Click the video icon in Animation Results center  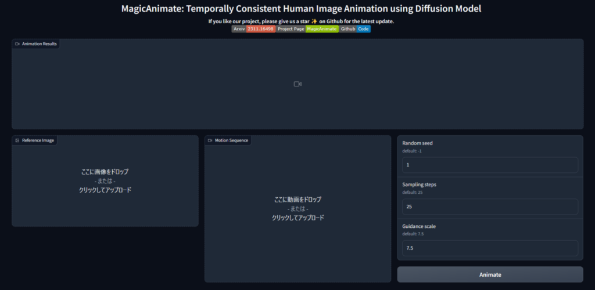(x=297, y=84)
